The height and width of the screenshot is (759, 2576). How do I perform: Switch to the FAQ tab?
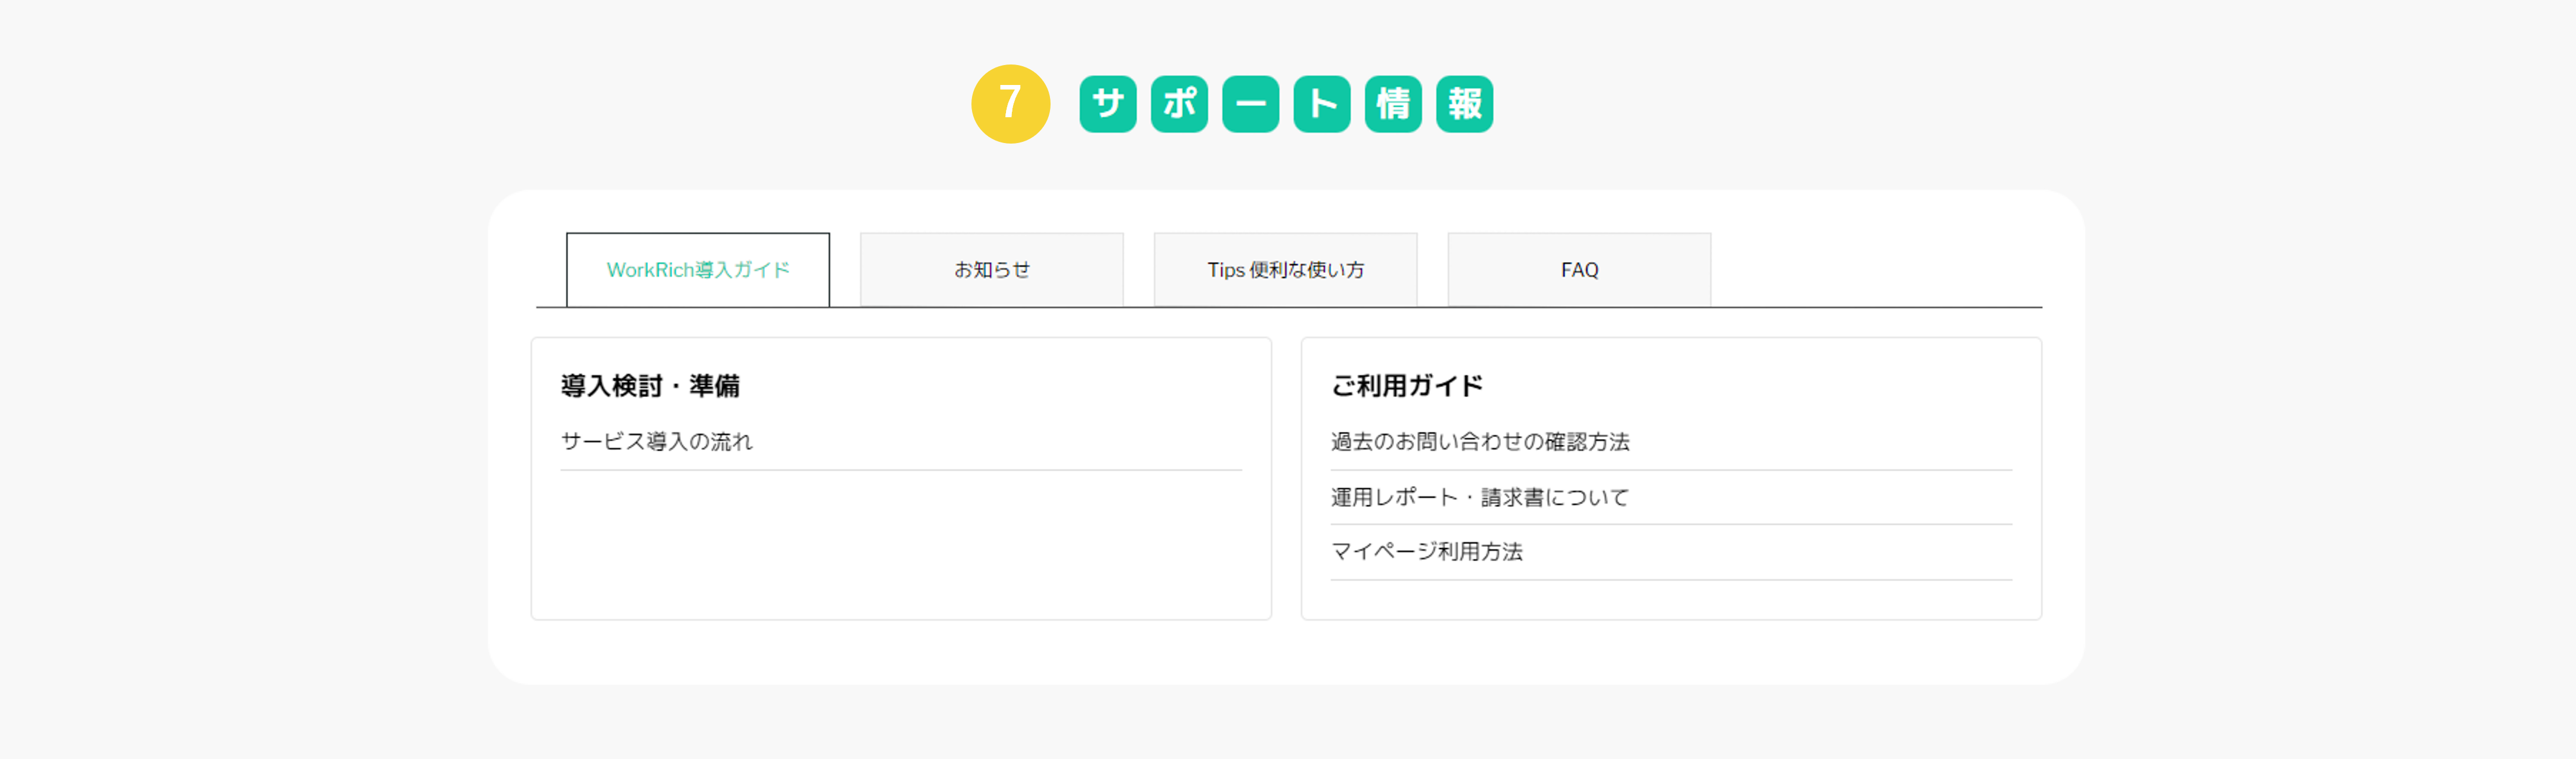[x=1579, y=270]
